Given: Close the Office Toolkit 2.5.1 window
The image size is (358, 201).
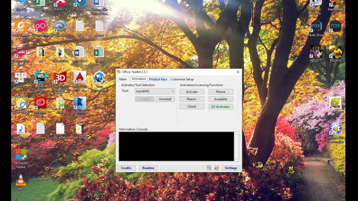Looking at the screenshot, I should coord(238,72).
